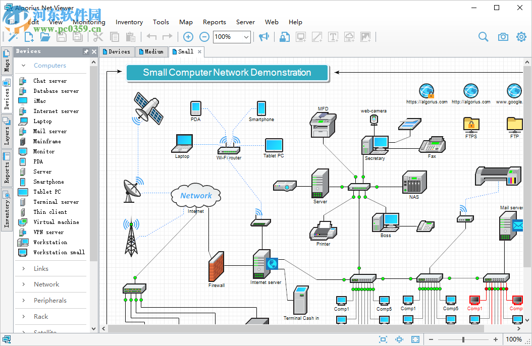Close the Small map tab
This screenshot has height=346, width=532.
point(199,51)
